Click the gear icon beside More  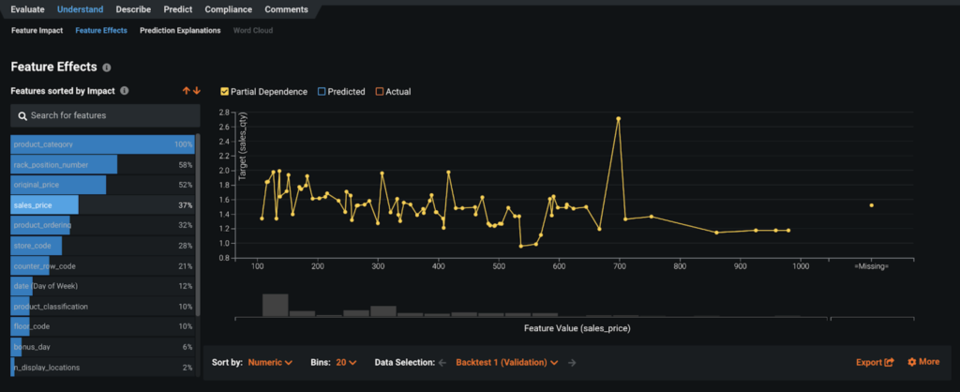[911, 362]
